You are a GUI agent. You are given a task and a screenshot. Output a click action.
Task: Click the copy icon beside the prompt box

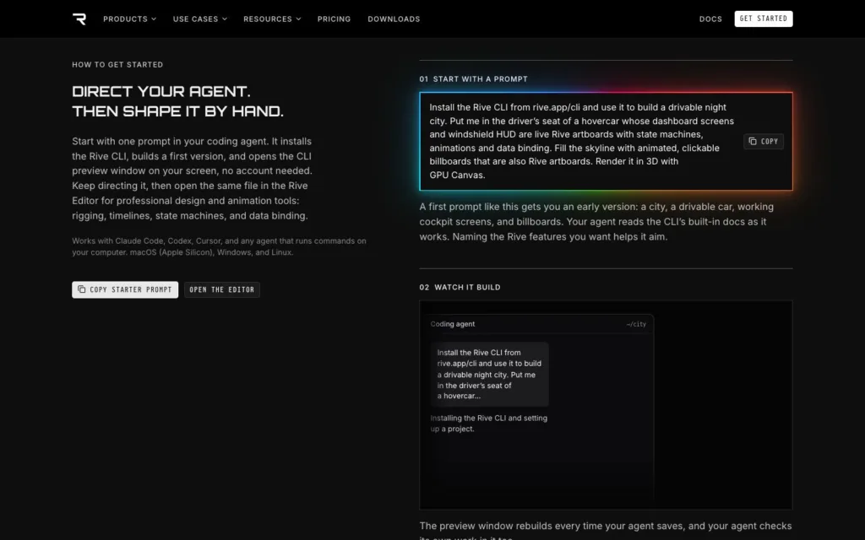[753, 141]
